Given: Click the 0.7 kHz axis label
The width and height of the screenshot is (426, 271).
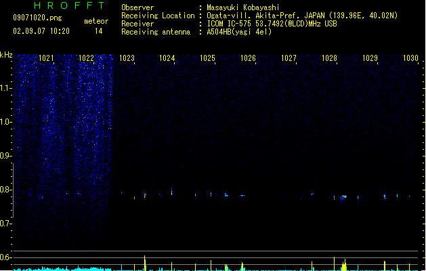Looking at the screenshot, I should [x=5, y=224].
